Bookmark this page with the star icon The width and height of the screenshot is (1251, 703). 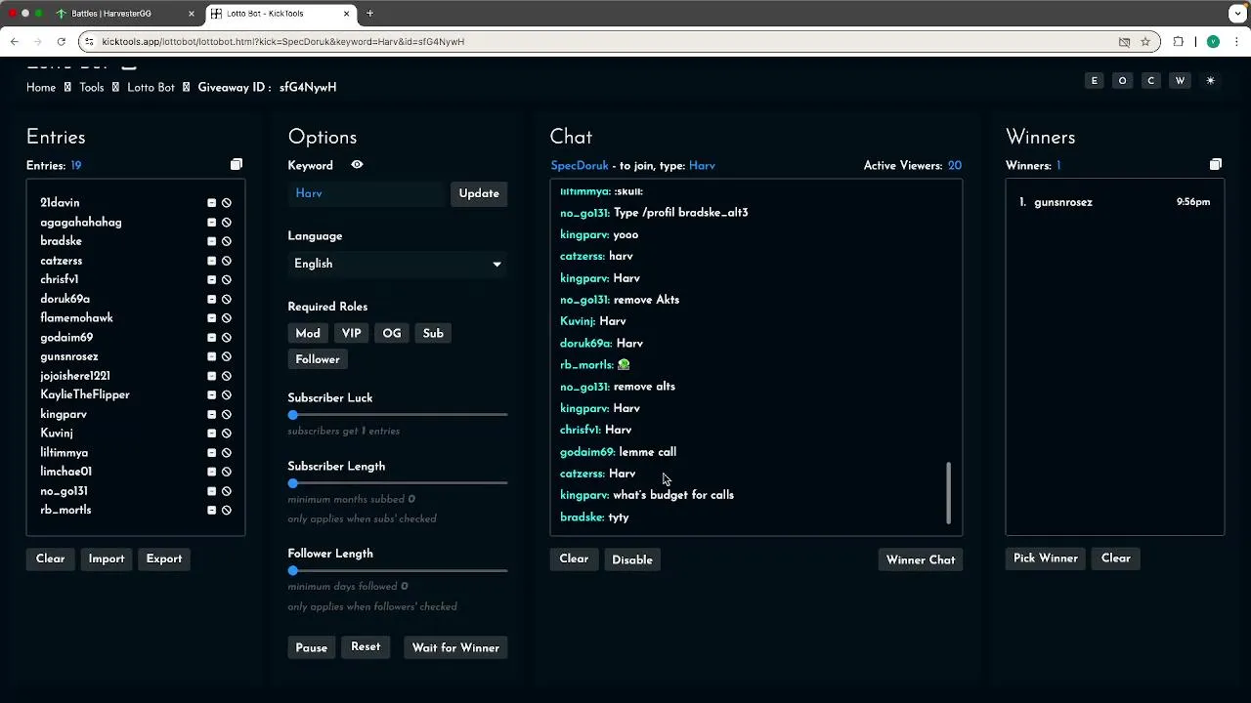[1145, 42]
